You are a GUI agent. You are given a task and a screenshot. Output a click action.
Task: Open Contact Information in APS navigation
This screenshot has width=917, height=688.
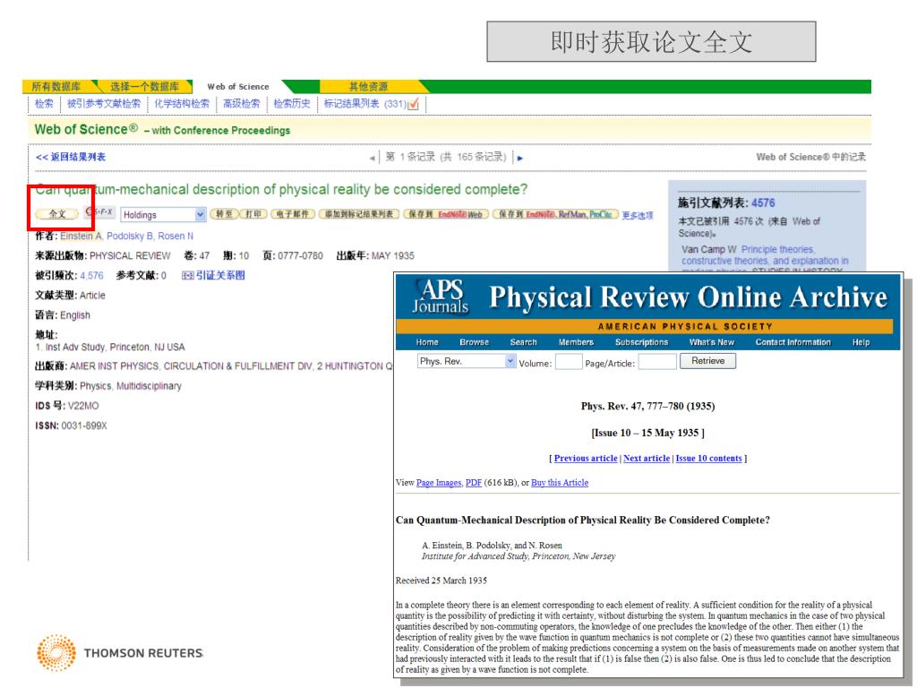(793, 342)
